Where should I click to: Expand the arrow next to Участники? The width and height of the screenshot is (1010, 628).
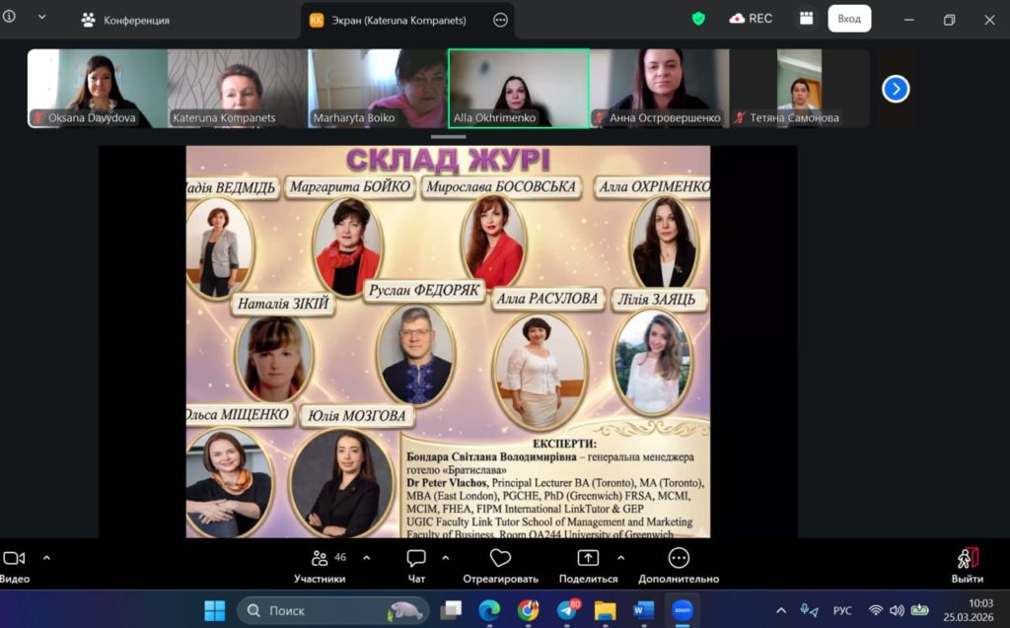pyautogui.click(x=367, y=557)
